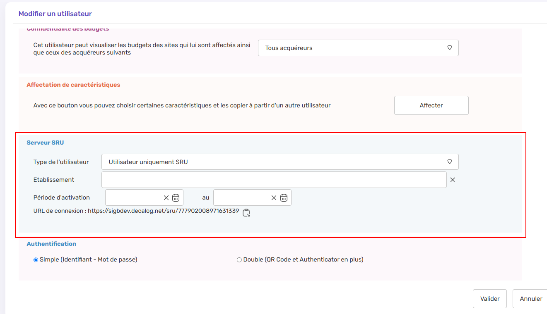Select Simple (Identifiant - Mot de passe) authentication

click(36, 260)
